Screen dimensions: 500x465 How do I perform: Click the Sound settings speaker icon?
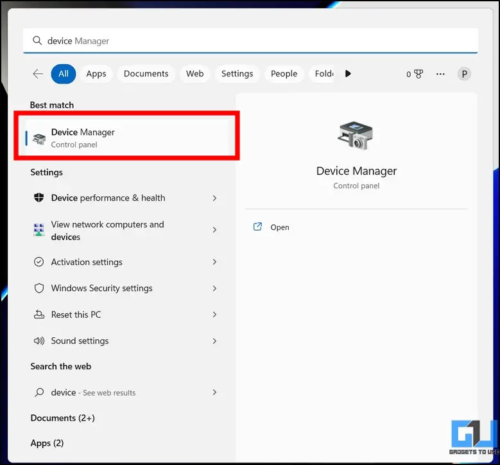(x=39, y=341)
